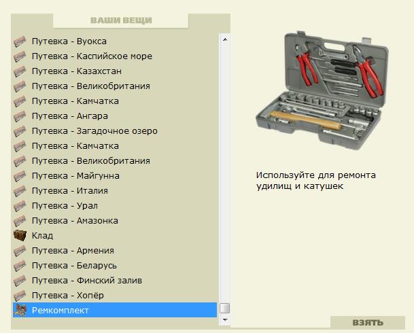Viewport: 414px width, 333px height.
Task: Click the treasure chest icon beside Клад
Action: click(20, 235)
